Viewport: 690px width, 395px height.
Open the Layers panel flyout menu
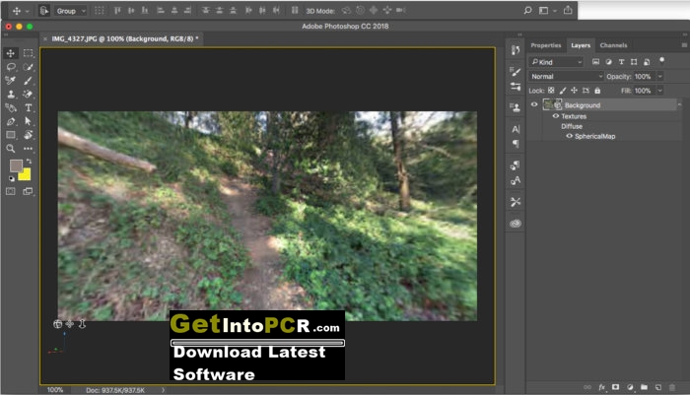tap(684, 45)
